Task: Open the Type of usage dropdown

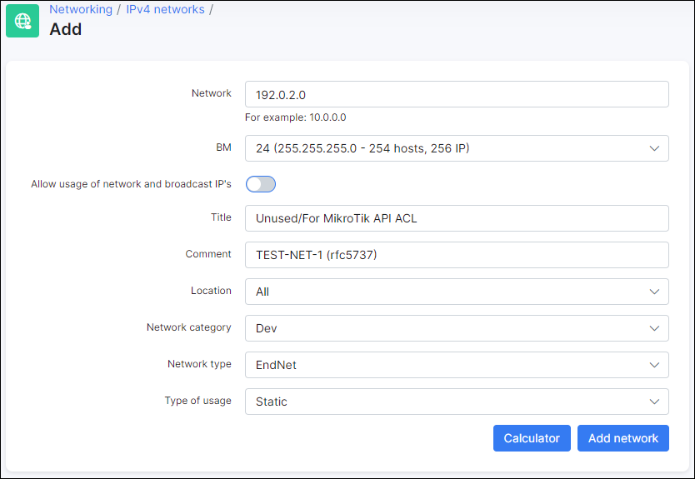Action: pyautogui.click(x=457, y=402)
